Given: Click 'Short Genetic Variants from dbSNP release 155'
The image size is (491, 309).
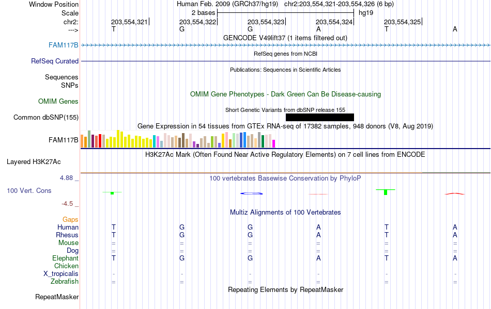Looking at the screenshot, I should coord(285,110).
